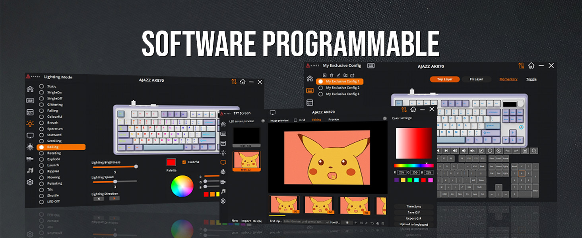Click Upload to keyboard button
Screen dimensions: 582x238
pyautogui.click(x=413, y=225)
